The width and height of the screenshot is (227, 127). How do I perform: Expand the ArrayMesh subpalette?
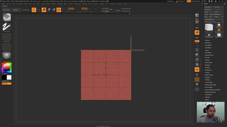click(x=208, y=45)
